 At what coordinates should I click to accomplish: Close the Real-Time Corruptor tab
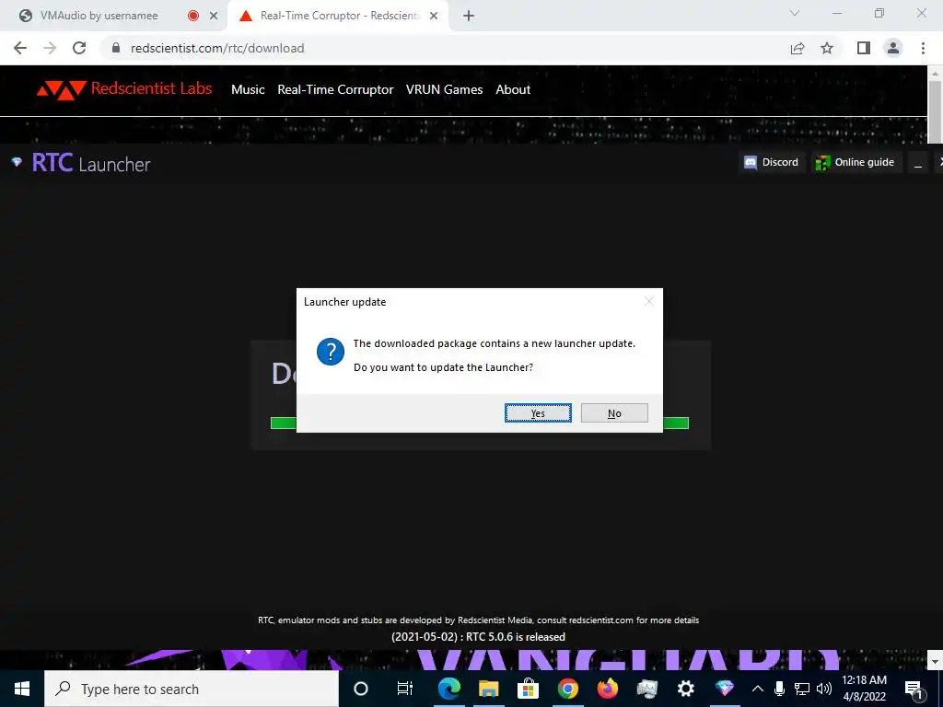[x=434, y=17]
